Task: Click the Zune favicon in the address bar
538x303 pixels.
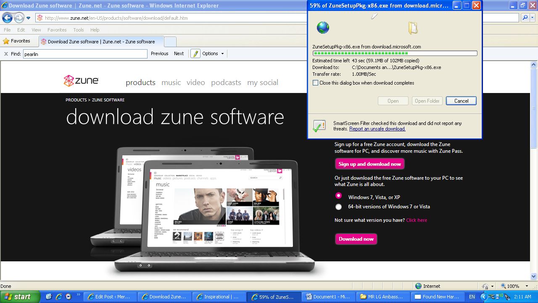Action: pos(40,18)
